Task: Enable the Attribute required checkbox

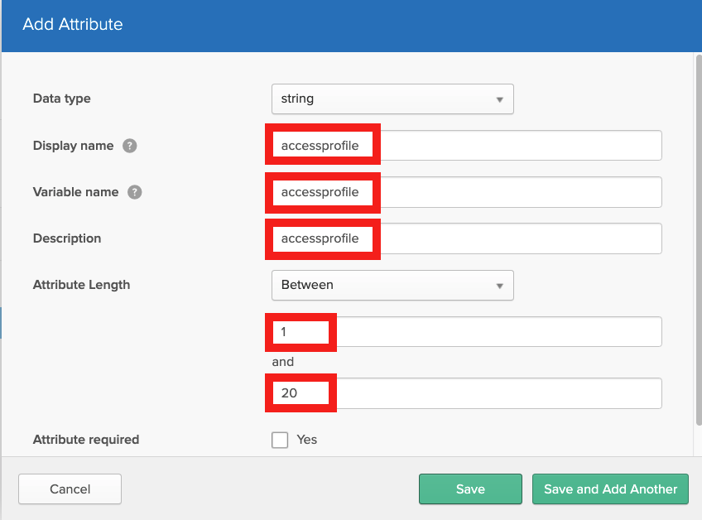Action: click(280, 440)
